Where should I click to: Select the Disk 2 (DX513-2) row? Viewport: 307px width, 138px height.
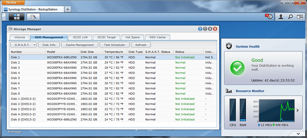pos(113,104)
